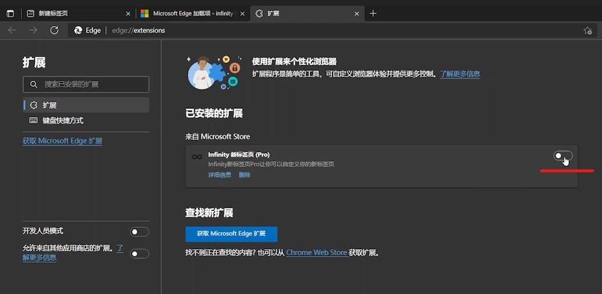Screen dimensions: 602x294
Task: Open the tab actions menu icon
Action: click(10, 13)
